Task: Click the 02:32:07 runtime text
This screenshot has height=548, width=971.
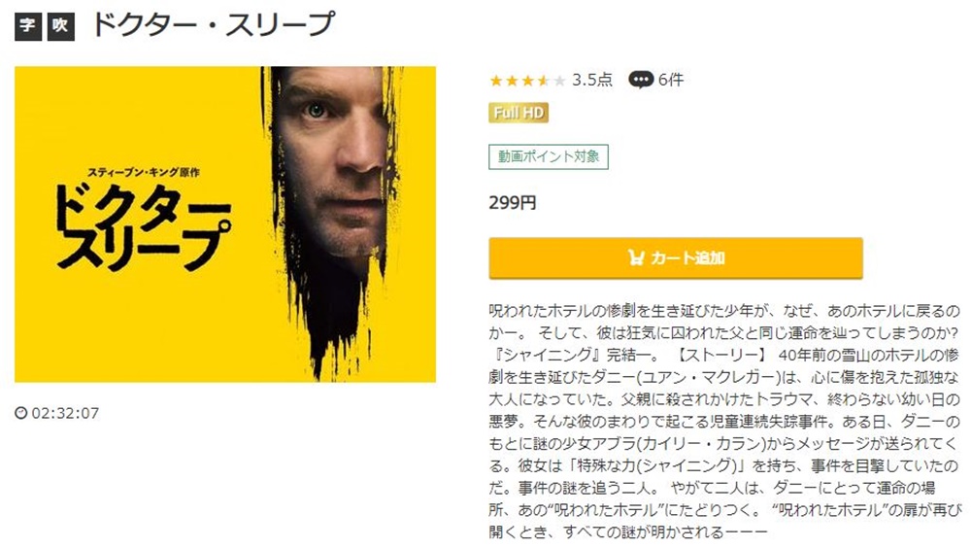Action: 65,414
